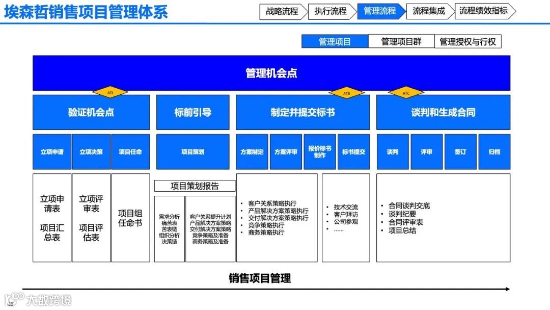The image size is (550, 310).
Task: Click the 产品解决方案策略 text line
Action: tap(210, 223)
